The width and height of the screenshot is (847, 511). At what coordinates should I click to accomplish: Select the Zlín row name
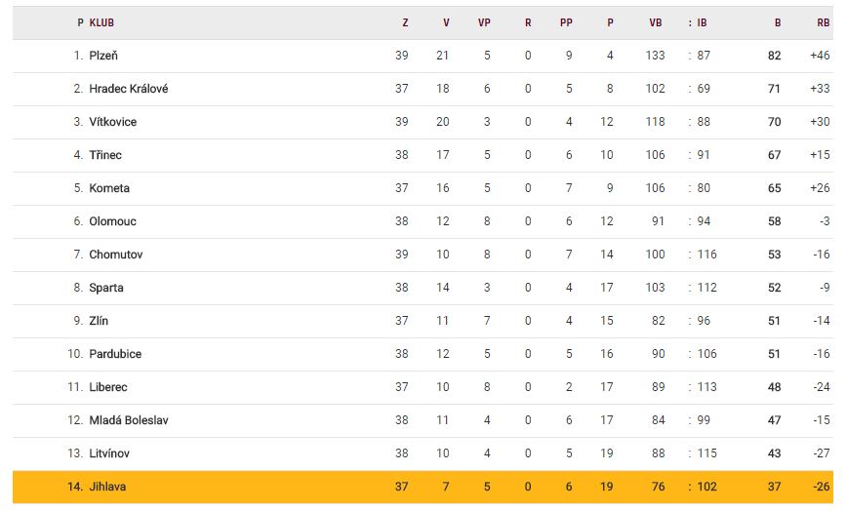pos(99,321)
